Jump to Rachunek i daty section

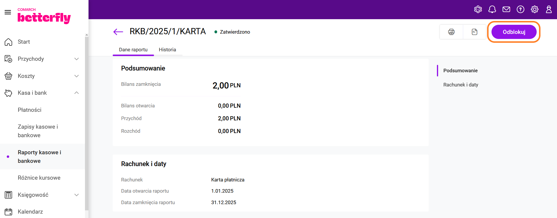pos(461,85)
